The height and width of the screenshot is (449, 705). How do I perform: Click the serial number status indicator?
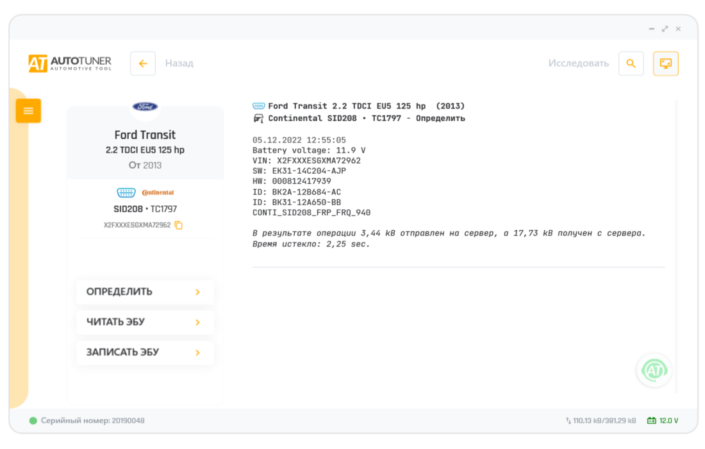[x=33, y=421]
